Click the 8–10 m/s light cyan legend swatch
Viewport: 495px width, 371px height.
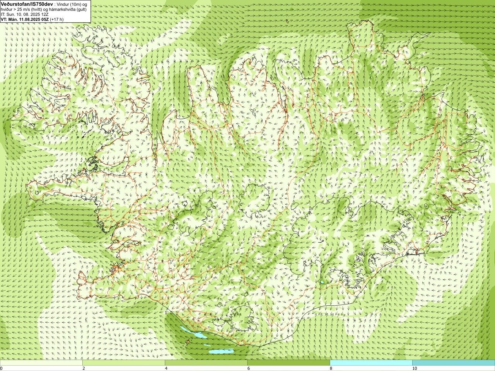click(371, 363)
